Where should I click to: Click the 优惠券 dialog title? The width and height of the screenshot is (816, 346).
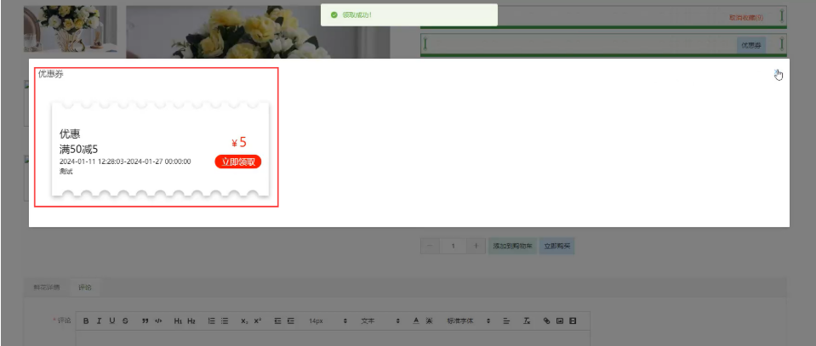(x=50, y=74)
